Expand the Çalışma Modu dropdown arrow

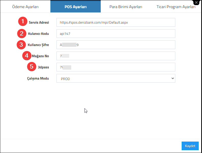[x=173, y=78]
